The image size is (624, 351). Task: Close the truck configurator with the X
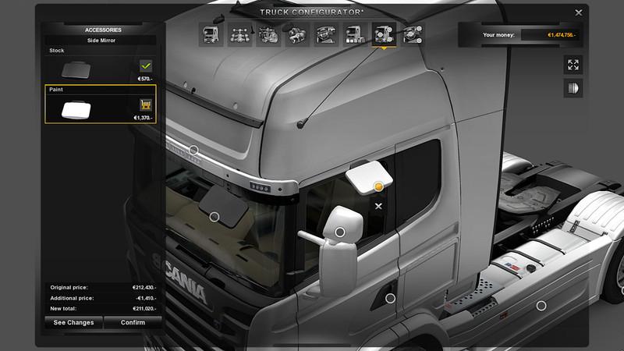click(578, 12)
